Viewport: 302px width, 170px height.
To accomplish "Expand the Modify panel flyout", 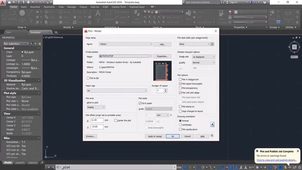I will 68,27.
